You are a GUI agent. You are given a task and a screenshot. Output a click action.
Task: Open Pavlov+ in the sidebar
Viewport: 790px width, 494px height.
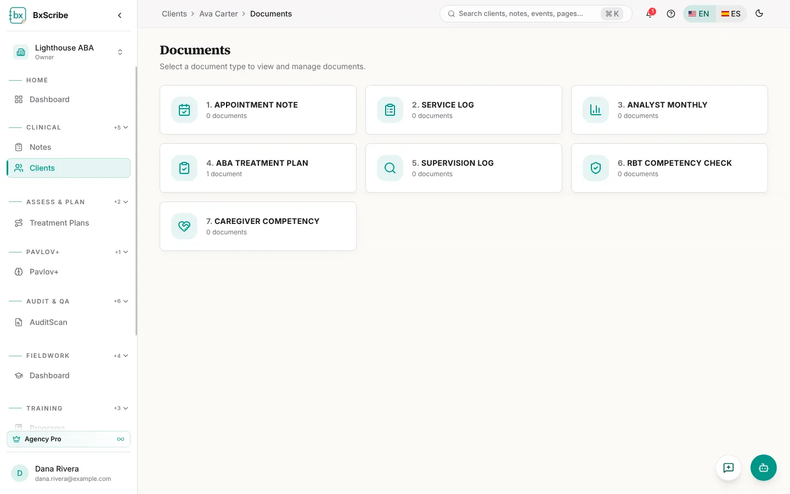click(69, 272)
